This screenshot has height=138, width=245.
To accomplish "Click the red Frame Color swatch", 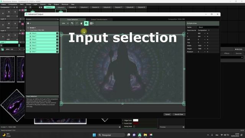I will 136,123.
